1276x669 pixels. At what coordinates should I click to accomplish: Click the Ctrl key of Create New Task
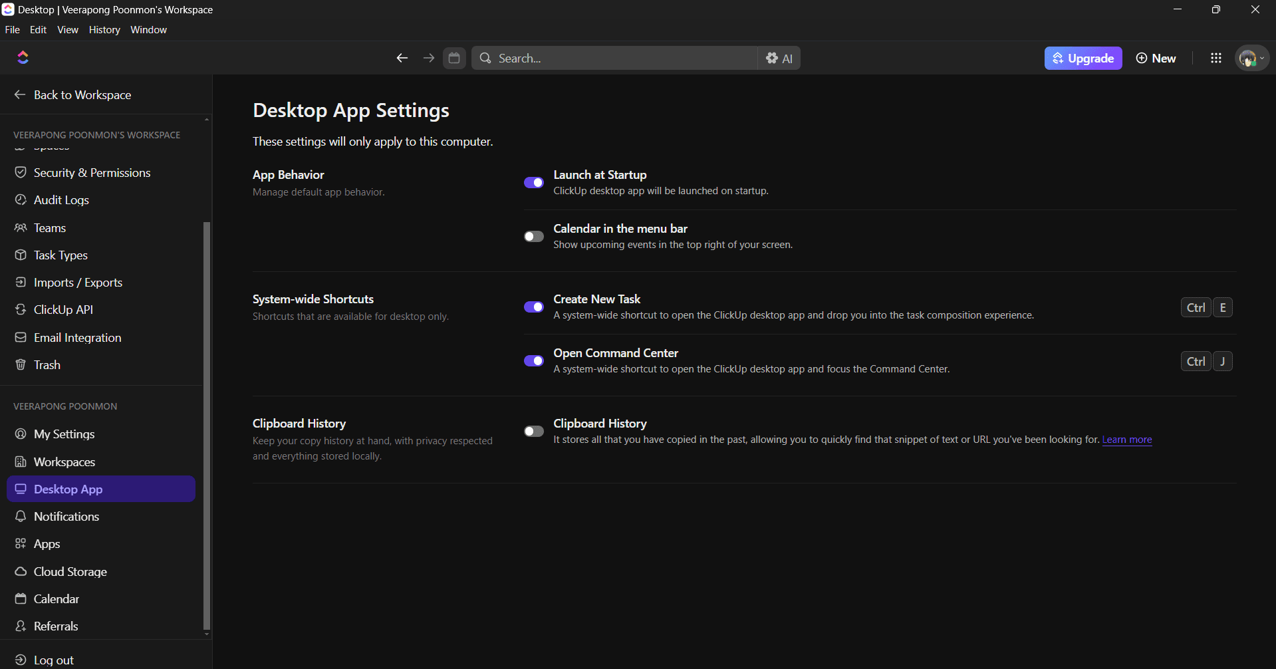pos(1196,307)
